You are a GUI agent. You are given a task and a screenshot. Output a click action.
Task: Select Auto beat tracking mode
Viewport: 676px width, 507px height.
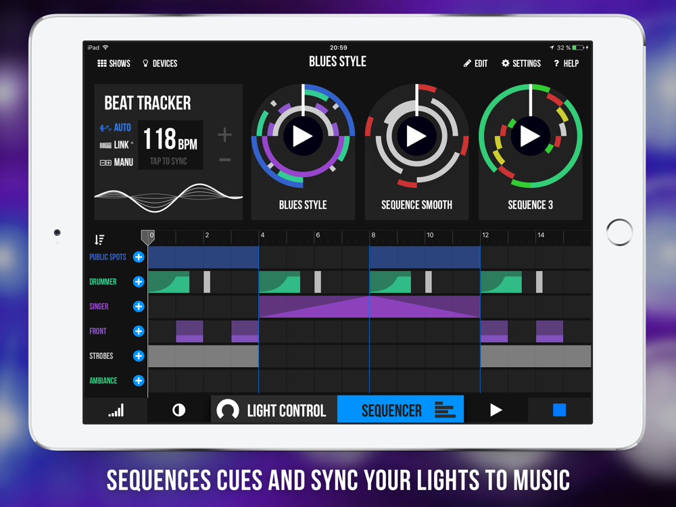pyautogui.click(x=116, y=128)
